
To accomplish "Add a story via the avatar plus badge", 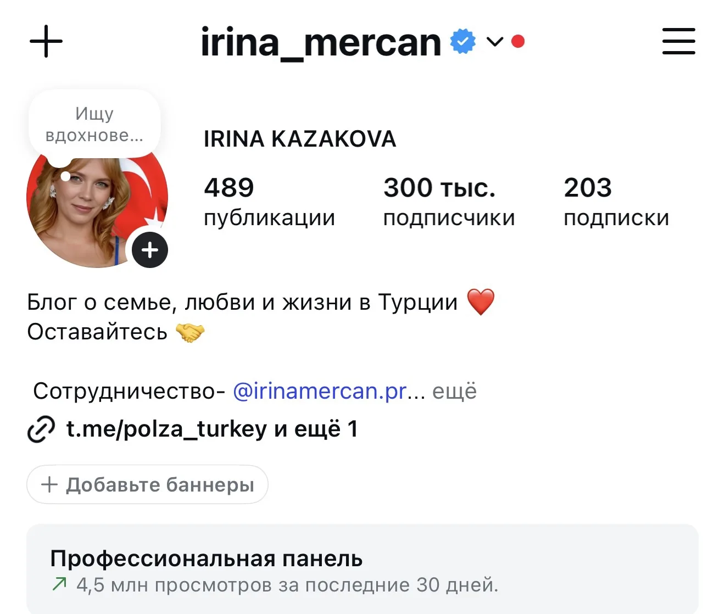I will 150,250.
